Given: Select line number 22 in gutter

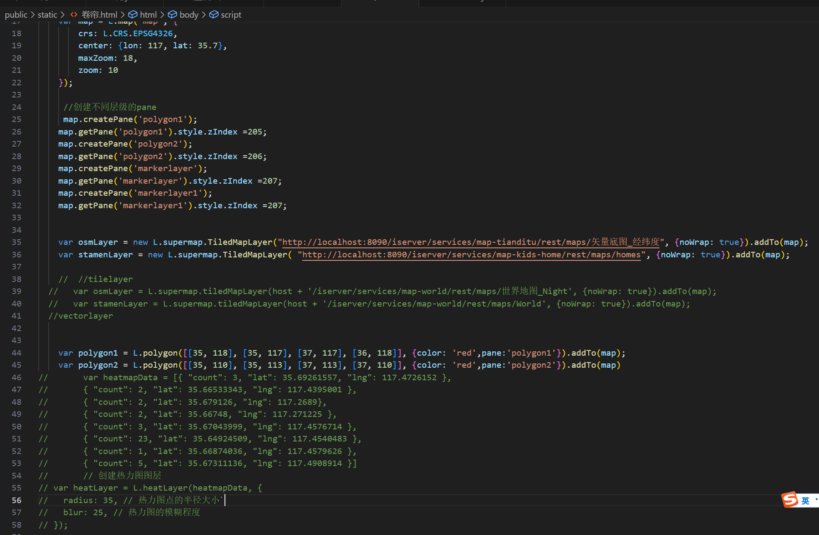Looking at the screenshot, I should pyautogui.click(x=16, y=82).
